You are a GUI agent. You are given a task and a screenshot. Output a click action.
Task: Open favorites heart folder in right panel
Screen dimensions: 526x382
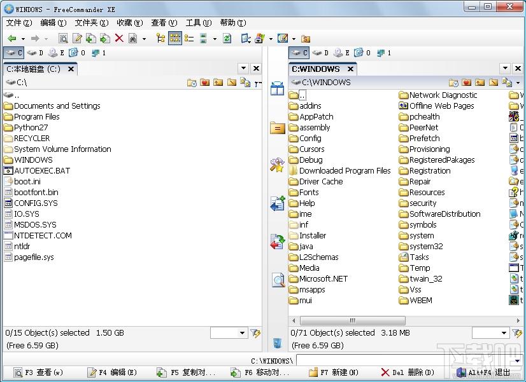coord(466,83)
